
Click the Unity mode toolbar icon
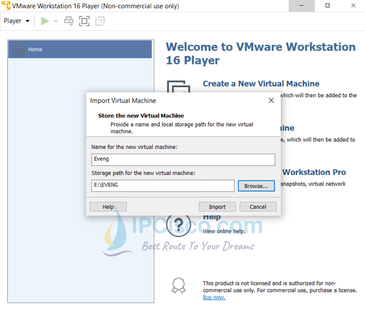coord(100,21)
